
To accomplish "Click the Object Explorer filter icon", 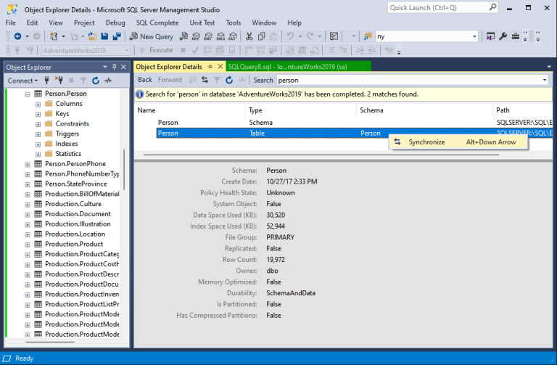I will (x=83, y=81).
